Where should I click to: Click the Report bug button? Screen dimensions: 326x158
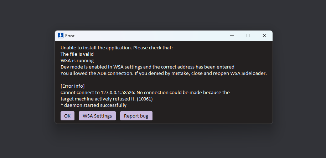point(136,116)
